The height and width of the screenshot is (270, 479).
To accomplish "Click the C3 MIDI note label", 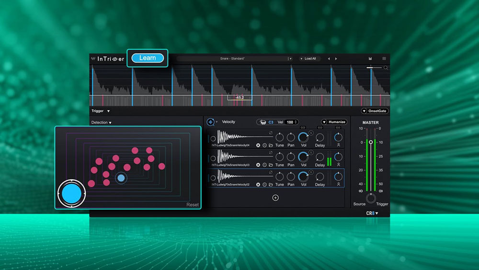I will point(271,122).
